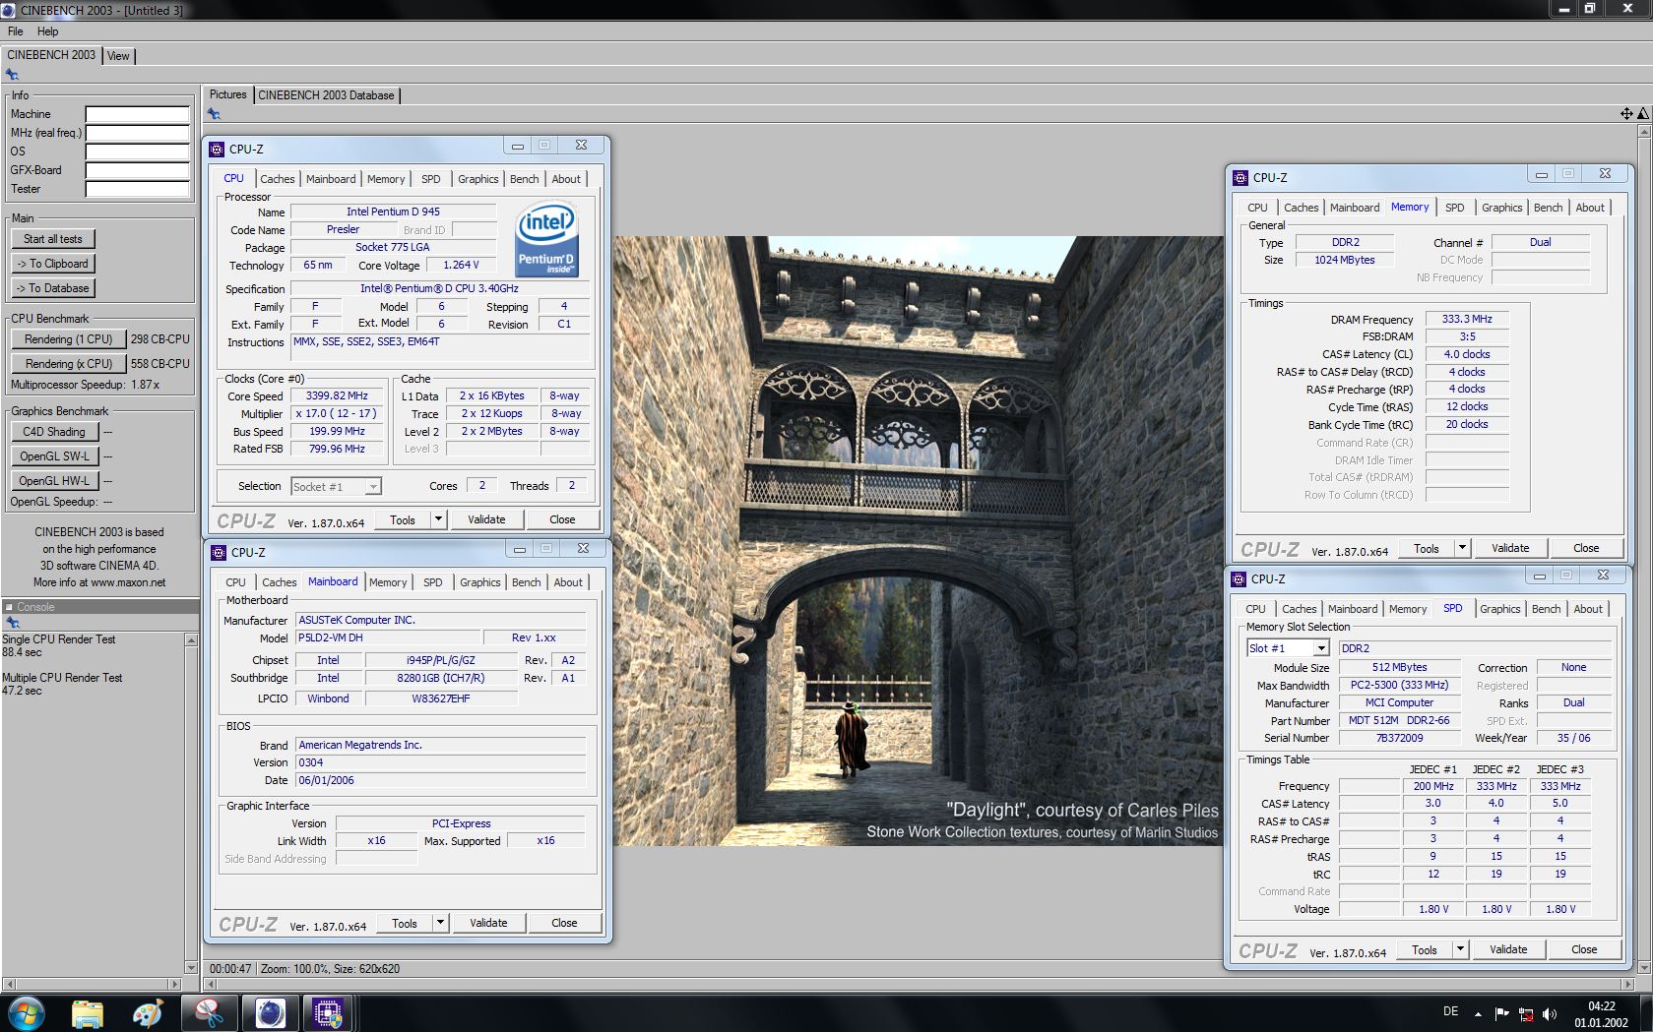The image size is (1653, 1032).
Task: Open the File menu
Action: click(x=16, y=31)
